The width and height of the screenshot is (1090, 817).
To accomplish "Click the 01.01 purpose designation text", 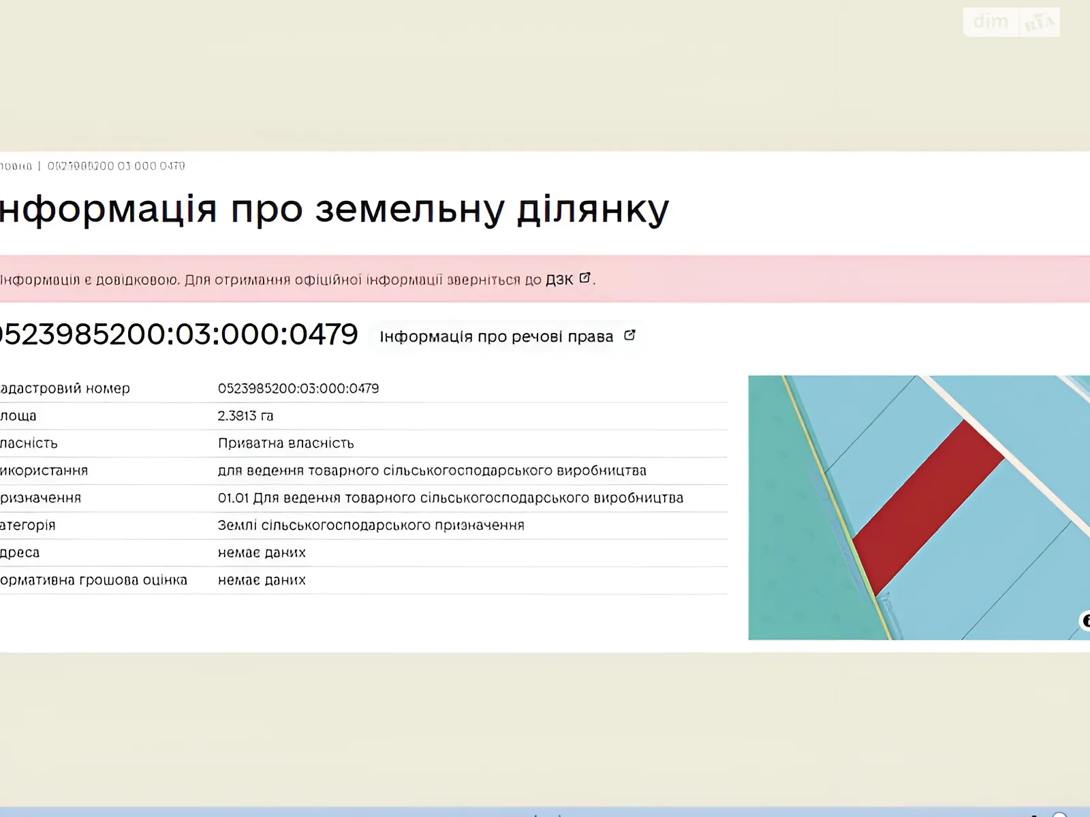I will point(450,498).
